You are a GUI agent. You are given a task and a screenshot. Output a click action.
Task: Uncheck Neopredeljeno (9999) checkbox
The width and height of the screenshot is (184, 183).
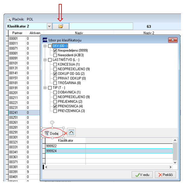point(55,51)
